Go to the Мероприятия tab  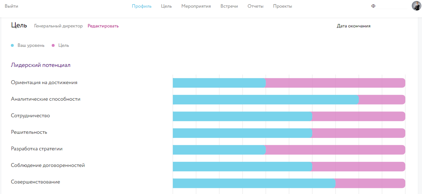[196, 6]
